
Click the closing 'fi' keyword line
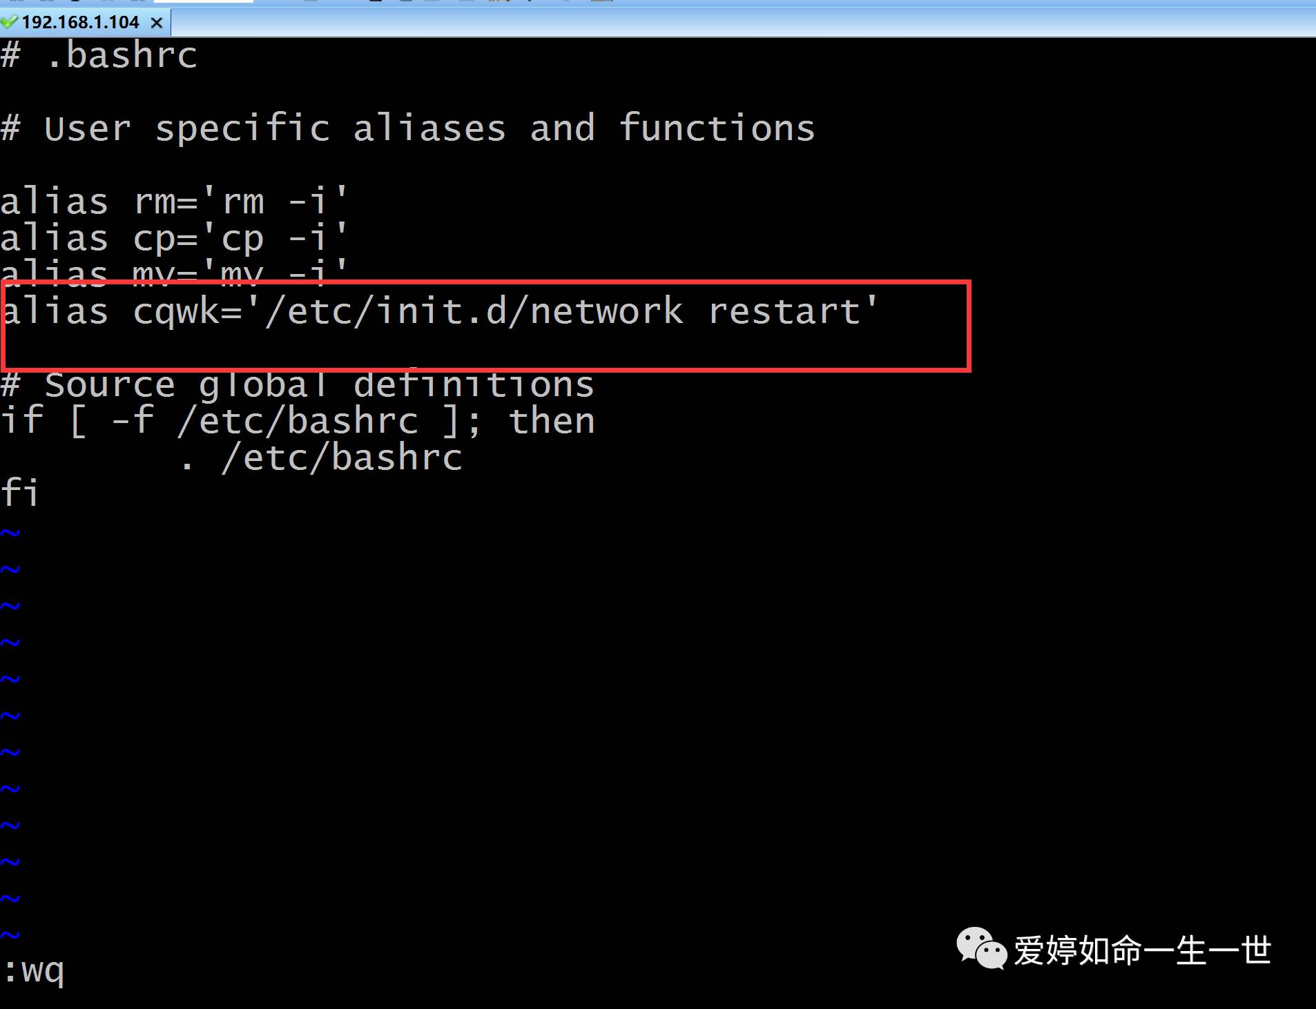(x=19, y=493)
